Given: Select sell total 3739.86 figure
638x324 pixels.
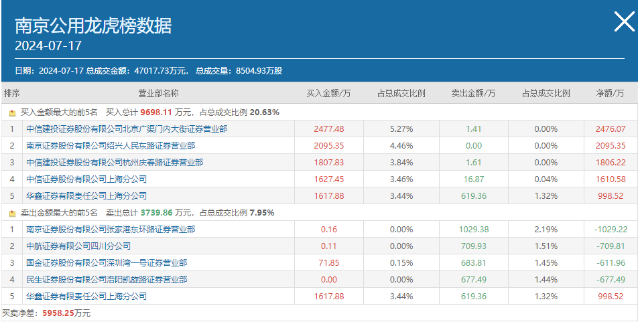Looking at the screenshot, I should tap(156, 213).
